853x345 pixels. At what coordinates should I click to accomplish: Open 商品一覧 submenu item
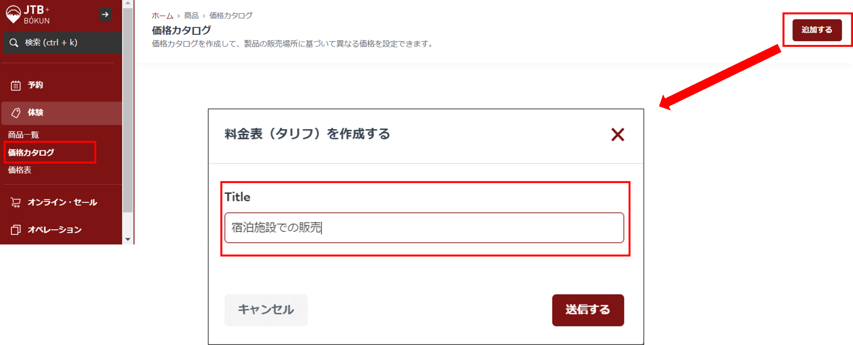pos(24,135)
